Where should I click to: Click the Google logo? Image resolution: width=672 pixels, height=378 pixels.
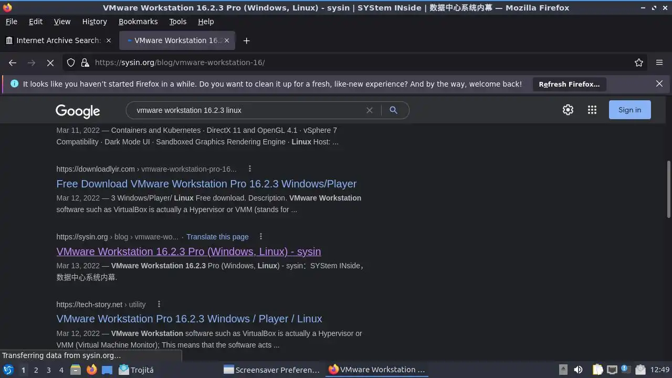click(x=78, y=111)
